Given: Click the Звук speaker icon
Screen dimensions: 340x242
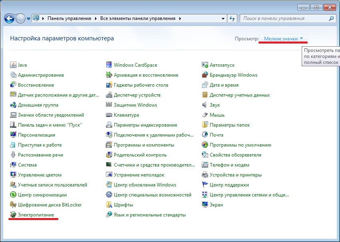Looking at the screenshot, I should coord(205,105).
